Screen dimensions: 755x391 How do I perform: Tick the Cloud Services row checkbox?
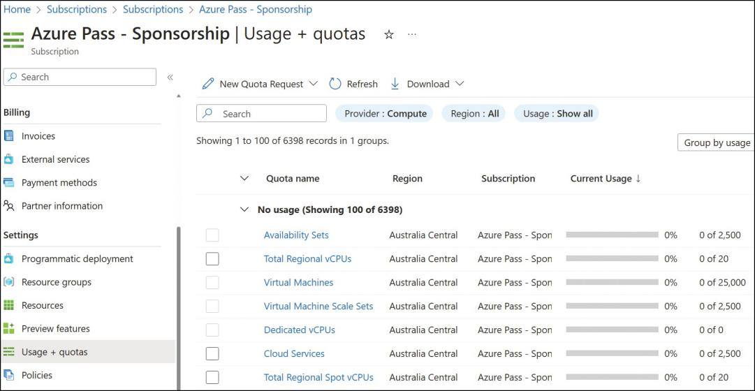(x=212, y=353)
